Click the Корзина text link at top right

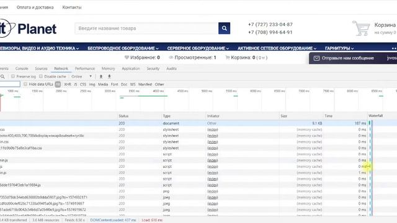pos(385,25)
